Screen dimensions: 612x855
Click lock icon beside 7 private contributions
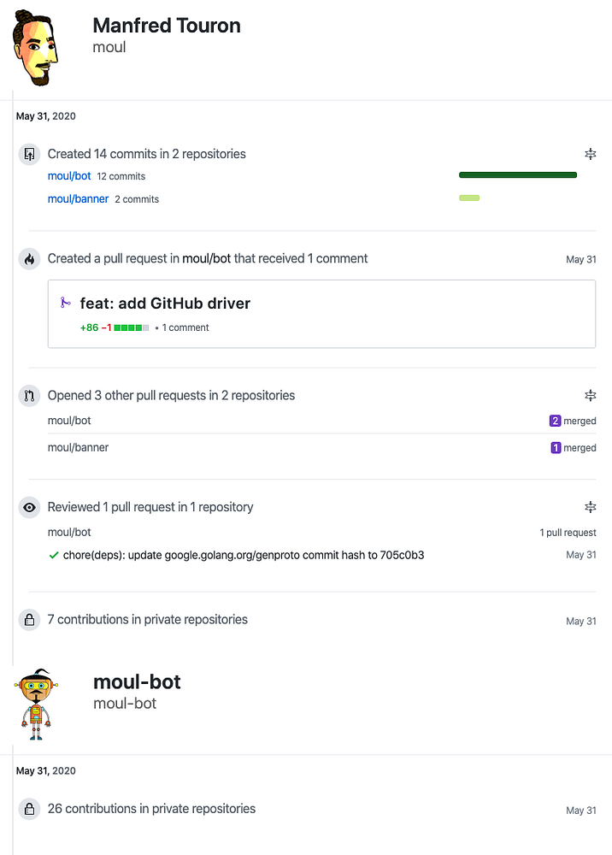tap(29, 620)
